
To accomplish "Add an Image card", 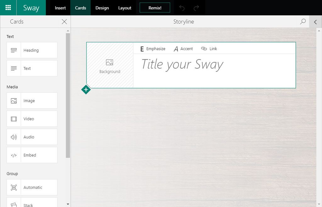I will coord(32,101).
